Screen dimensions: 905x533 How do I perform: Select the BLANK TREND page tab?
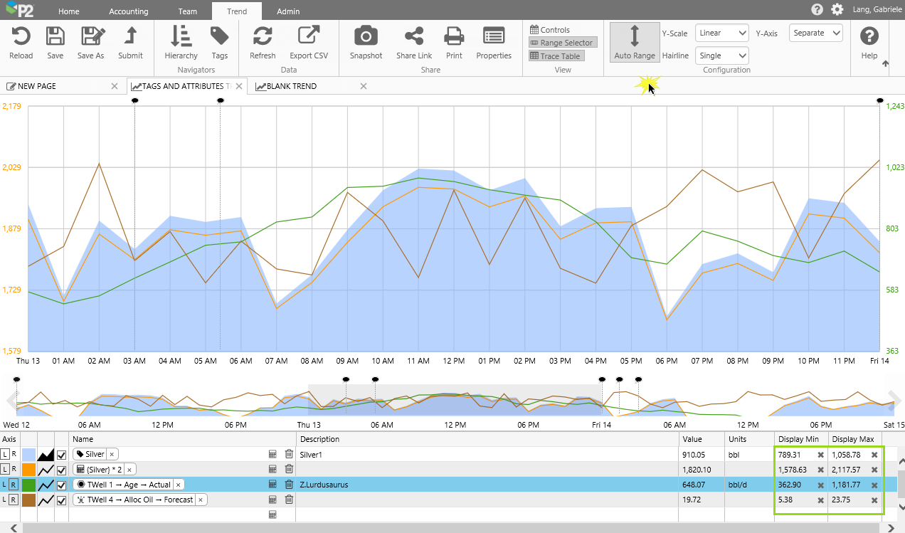pyautogui.click(x=292, y=86)
